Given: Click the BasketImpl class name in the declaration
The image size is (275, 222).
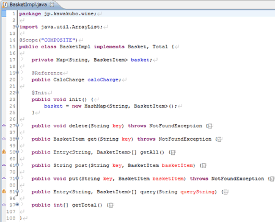Looking at the screenshot, I should pos(75,46).
